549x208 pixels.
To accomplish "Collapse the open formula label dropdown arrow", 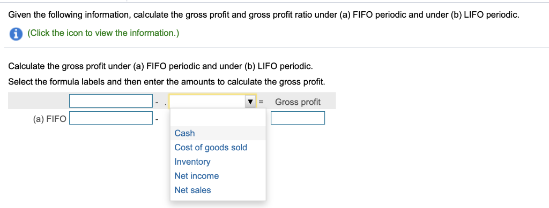I will click(x=250, y=102).
